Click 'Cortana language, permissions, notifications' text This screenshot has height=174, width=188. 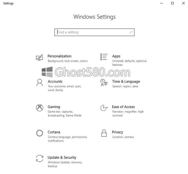[x=68, y=139]
